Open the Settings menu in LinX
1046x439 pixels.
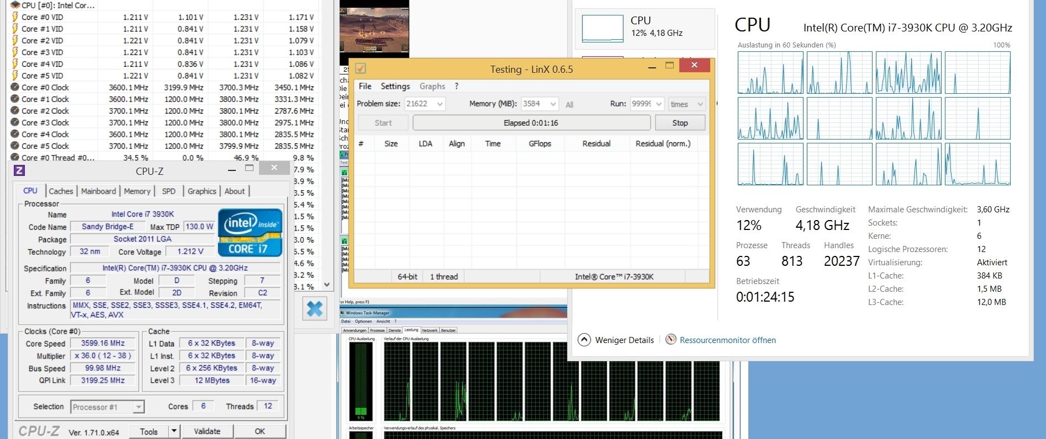coord(395,86)
